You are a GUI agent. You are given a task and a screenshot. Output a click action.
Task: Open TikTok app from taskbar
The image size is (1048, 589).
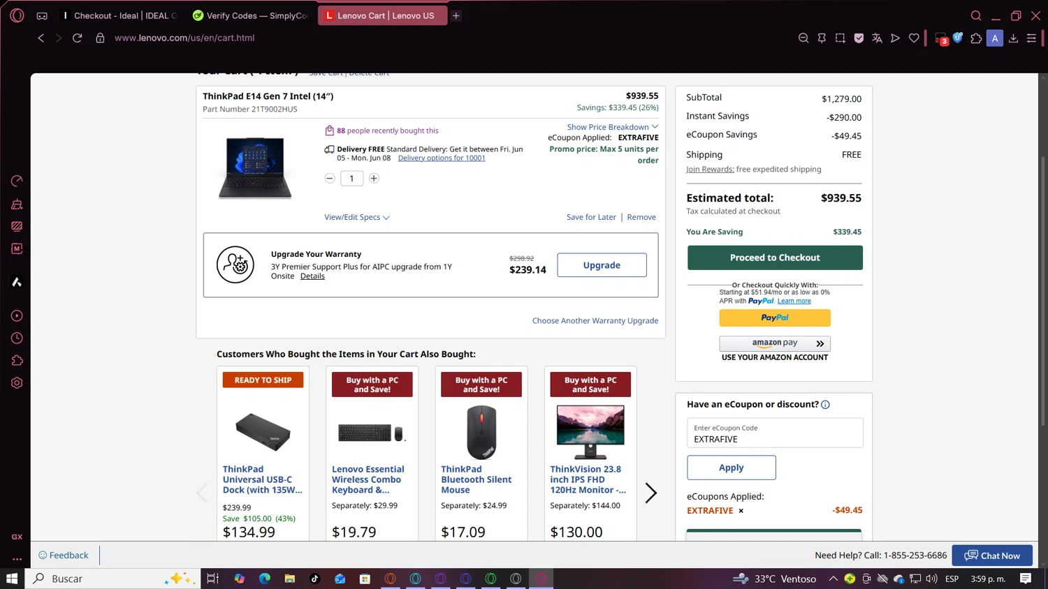pos(314,579)
